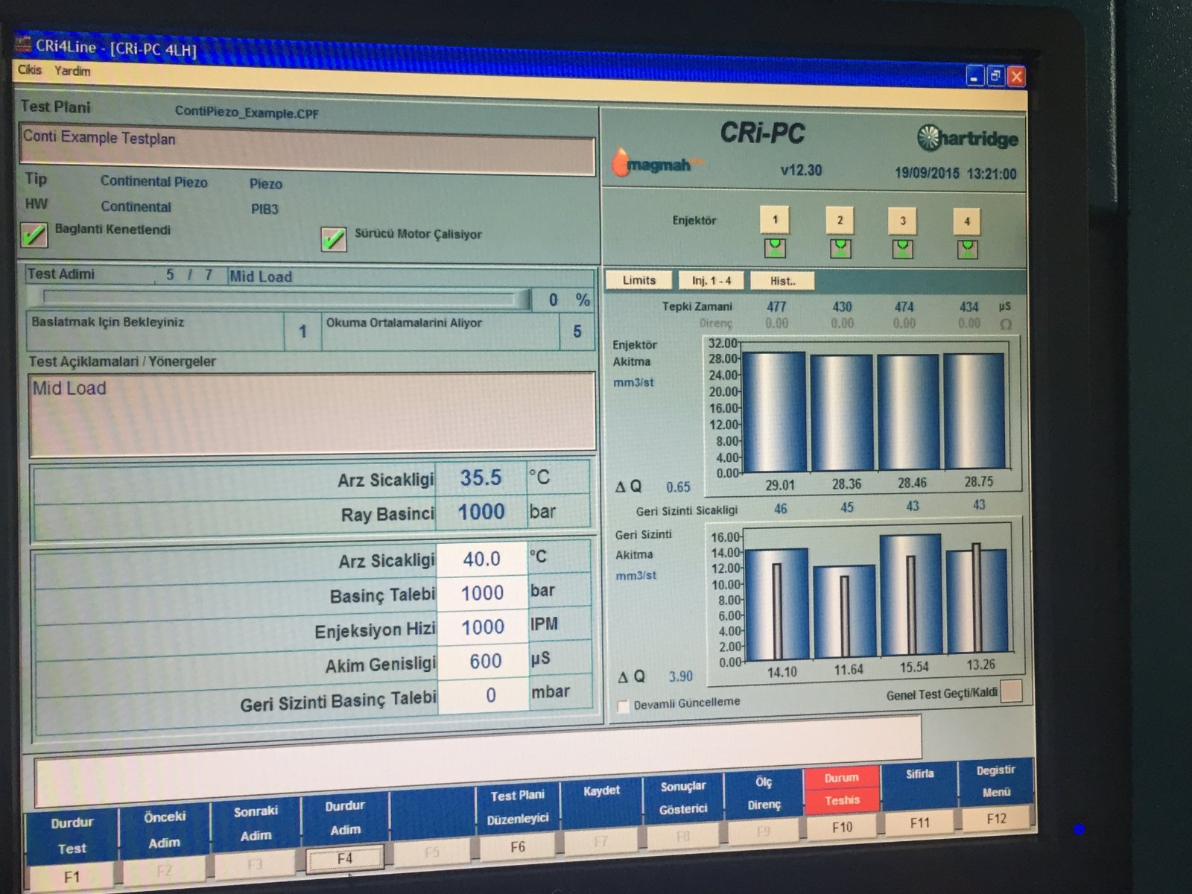
Task: Click Ölç Direnç button
Action: 764,805
